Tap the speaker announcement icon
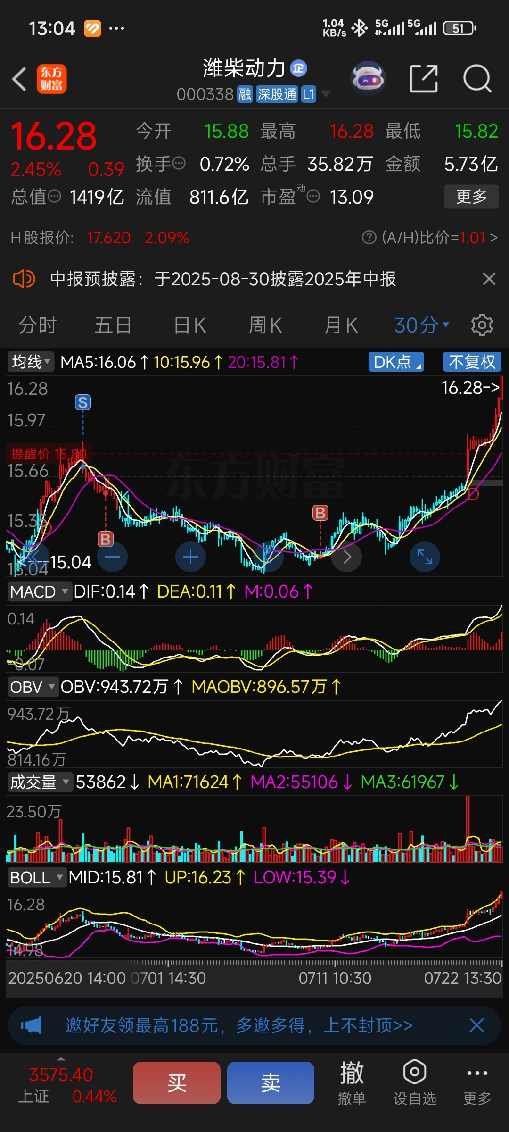 (24, 279)
